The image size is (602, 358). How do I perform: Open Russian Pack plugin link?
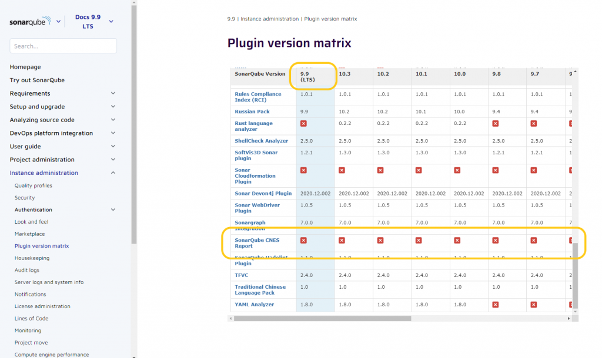pyautogui.click(x=252, y=112)
